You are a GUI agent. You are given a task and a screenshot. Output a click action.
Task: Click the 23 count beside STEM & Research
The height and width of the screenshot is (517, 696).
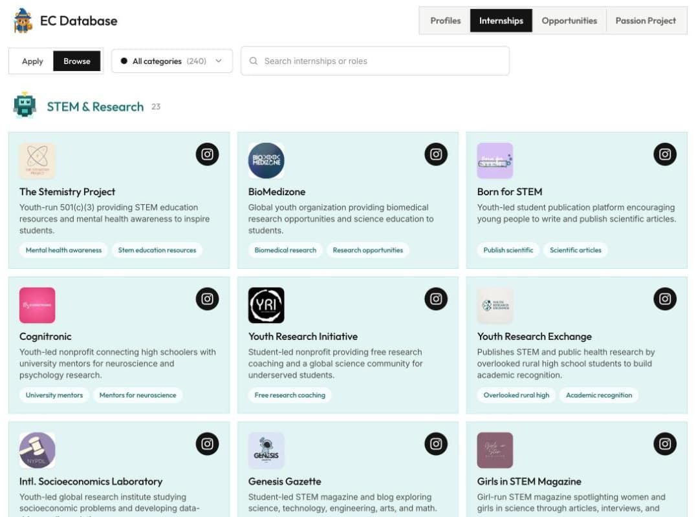pos(156,107)
